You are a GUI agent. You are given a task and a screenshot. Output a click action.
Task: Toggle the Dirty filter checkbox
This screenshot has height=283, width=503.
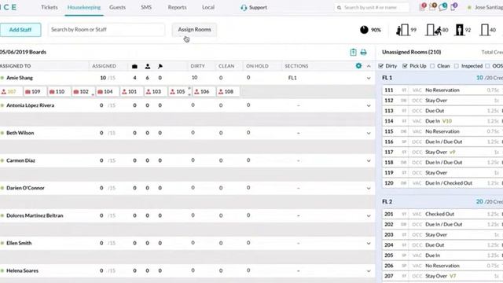(x=380, y=66)
